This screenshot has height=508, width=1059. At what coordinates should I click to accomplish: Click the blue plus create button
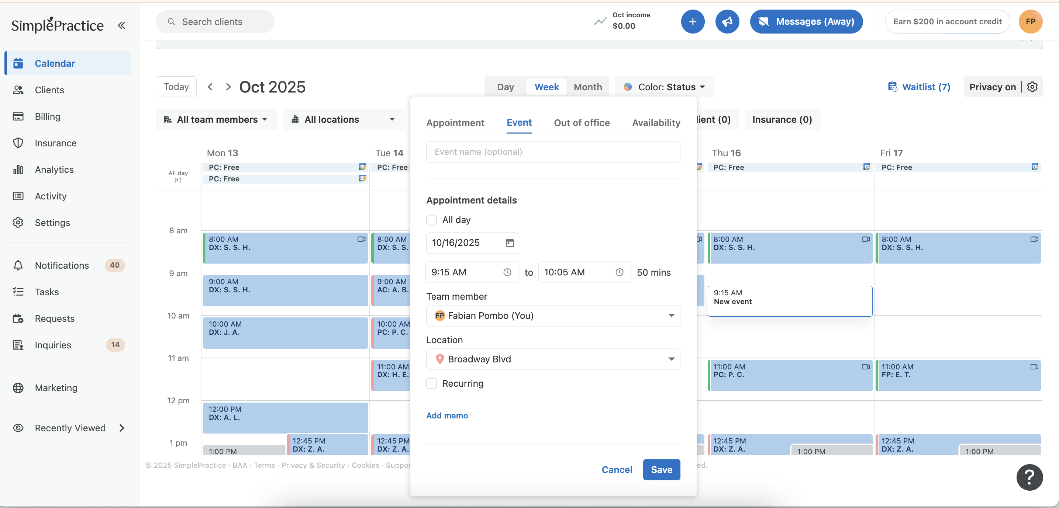point(692,22)
